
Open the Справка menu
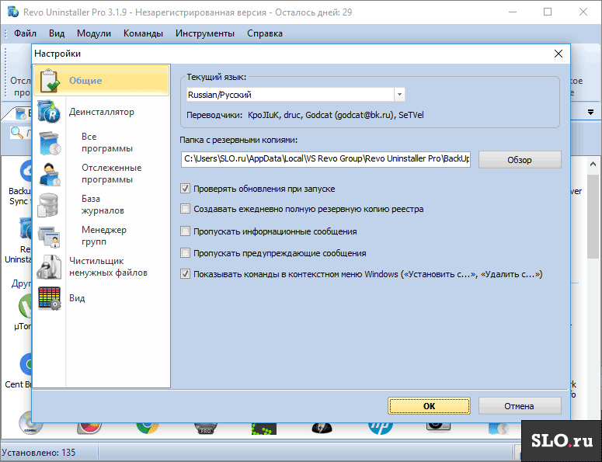coord(265,33)
